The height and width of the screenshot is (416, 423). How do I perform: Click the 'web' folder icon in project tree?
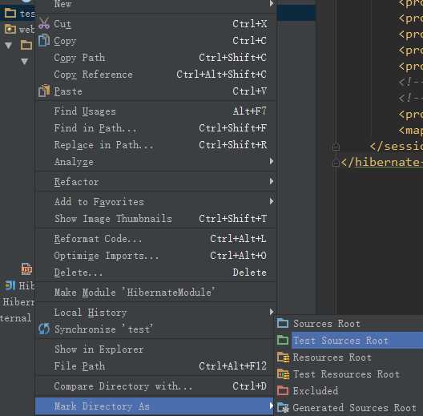point(10,29)
